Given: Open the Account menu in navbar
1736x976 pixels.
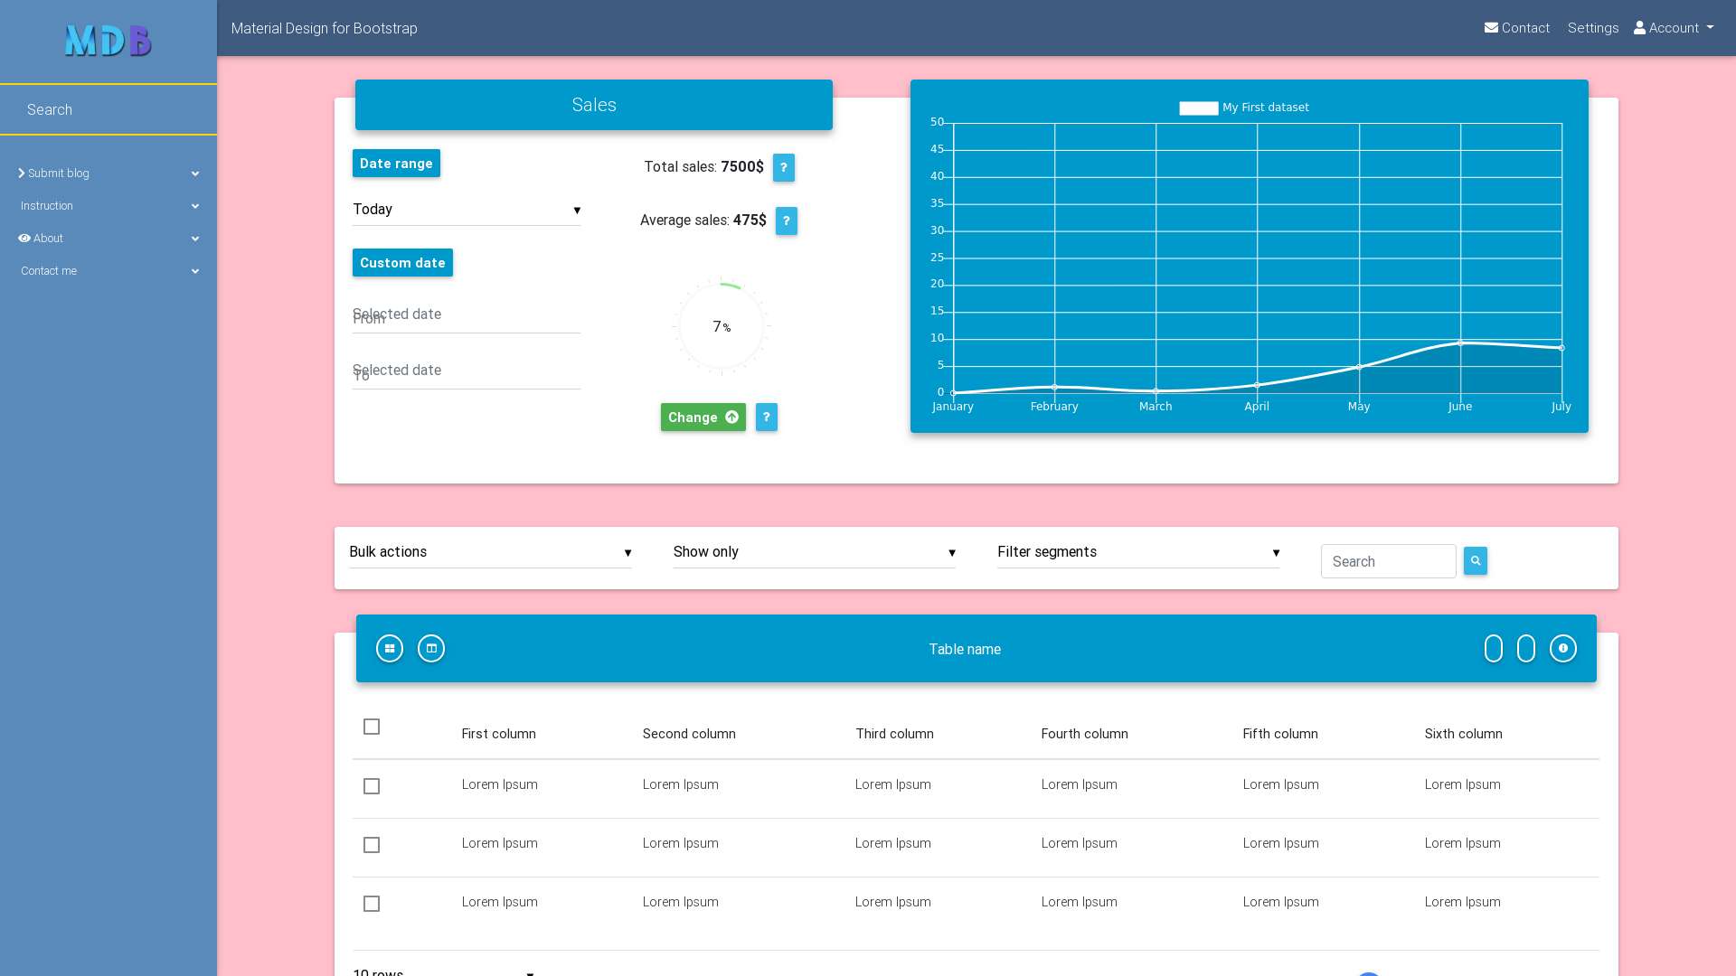Looking at the screenshot, I should point(1674,28).
